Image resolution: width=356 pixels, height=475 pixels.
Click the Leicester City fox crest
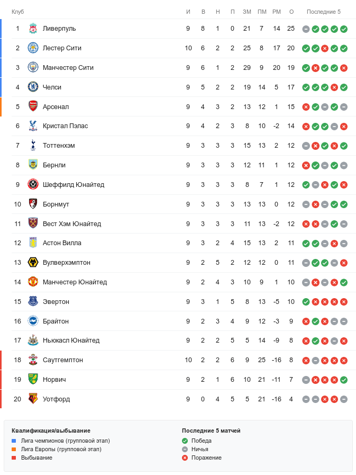[33, 48]
